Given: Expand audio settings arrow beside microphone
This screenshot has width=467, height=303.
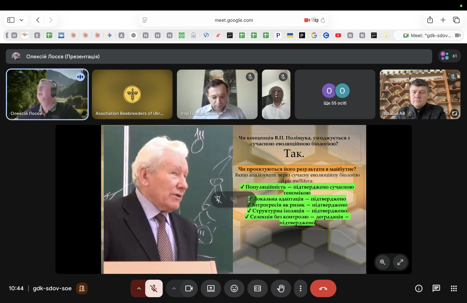Looking at the screenshot, I should [139, 288].
